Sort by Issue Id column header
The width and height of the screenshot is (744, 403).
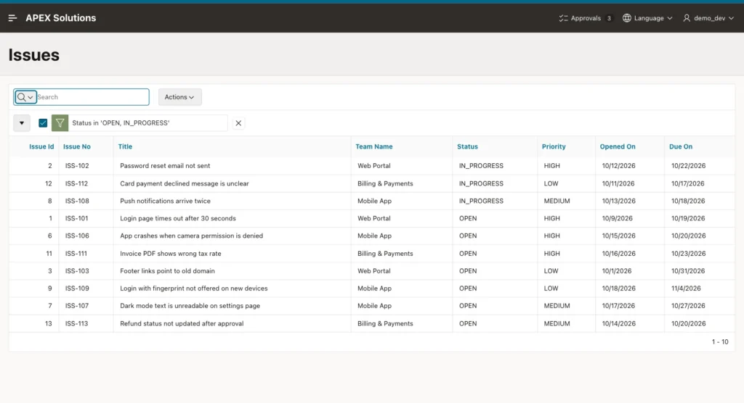point(41,147)
